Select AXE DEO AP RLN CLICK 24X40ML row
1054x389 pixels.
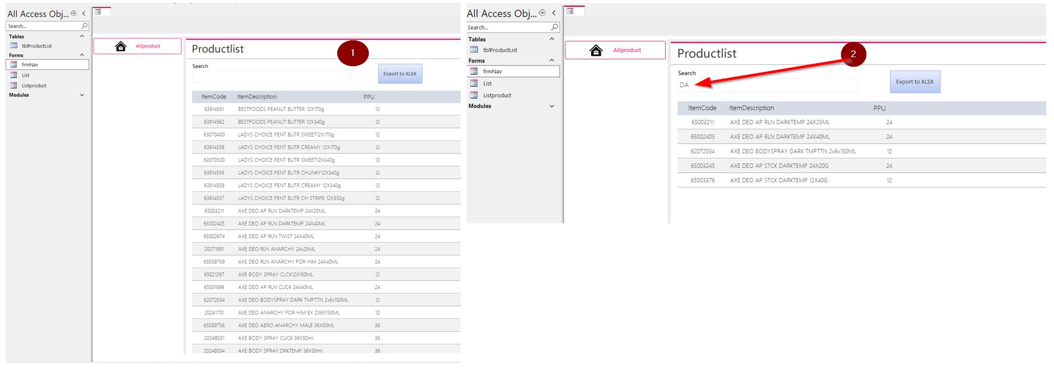pyautogui.click(x=326, y=287)
